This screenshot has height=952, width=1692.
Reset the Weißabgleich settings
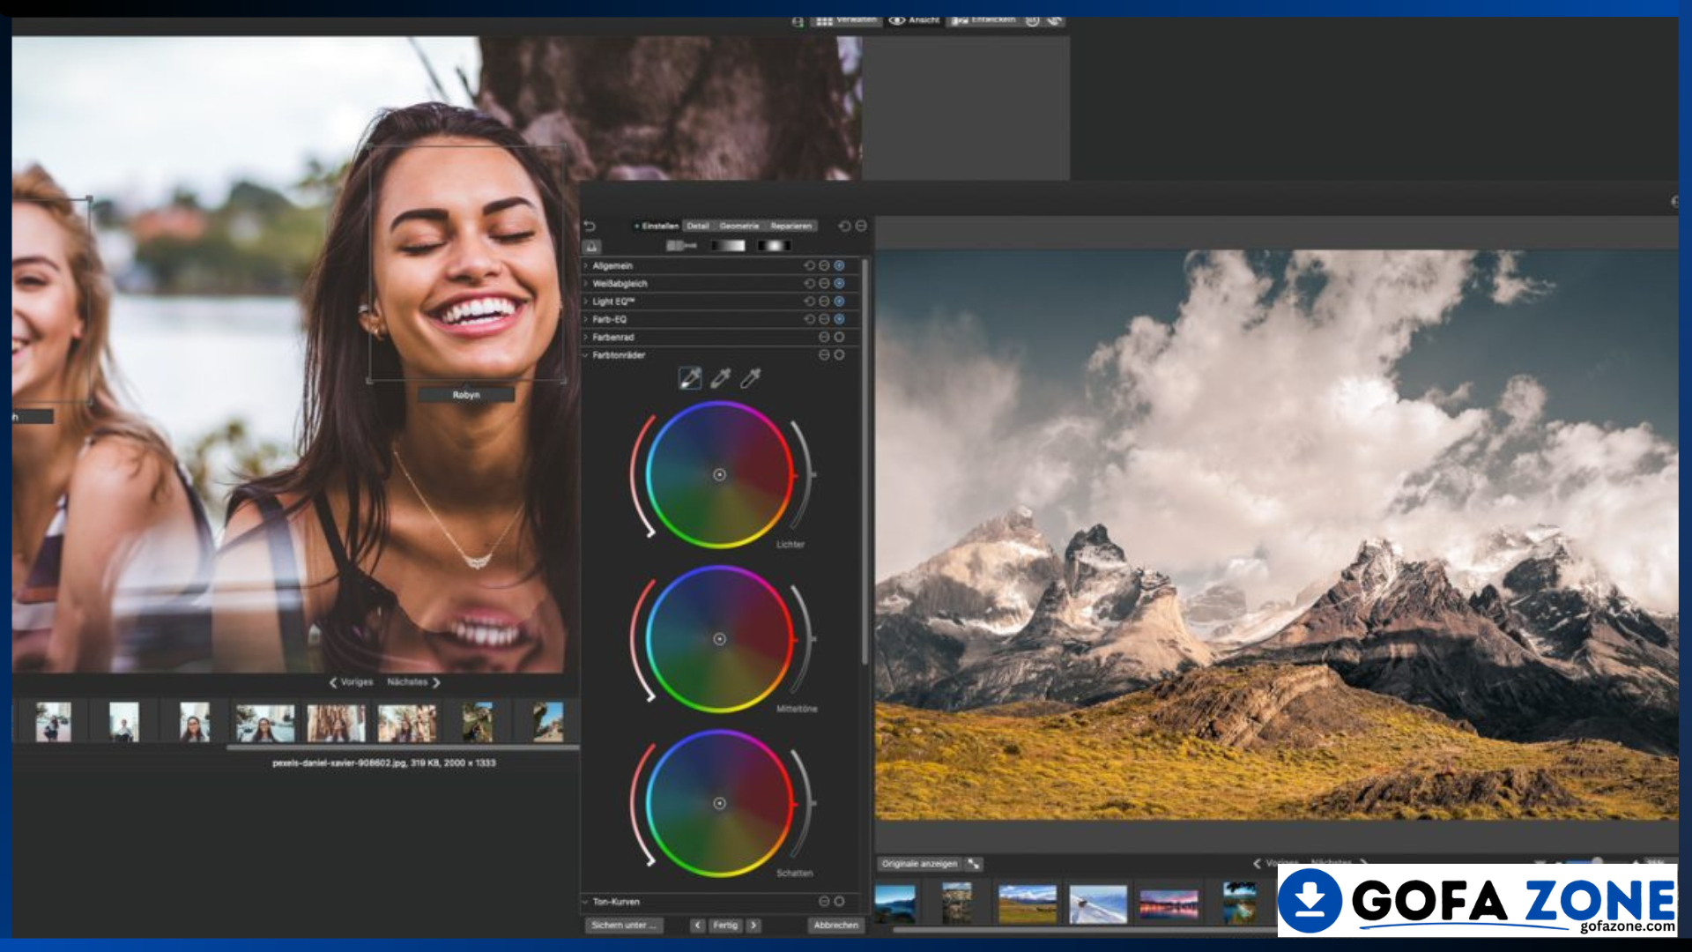(x=809, y=284)
